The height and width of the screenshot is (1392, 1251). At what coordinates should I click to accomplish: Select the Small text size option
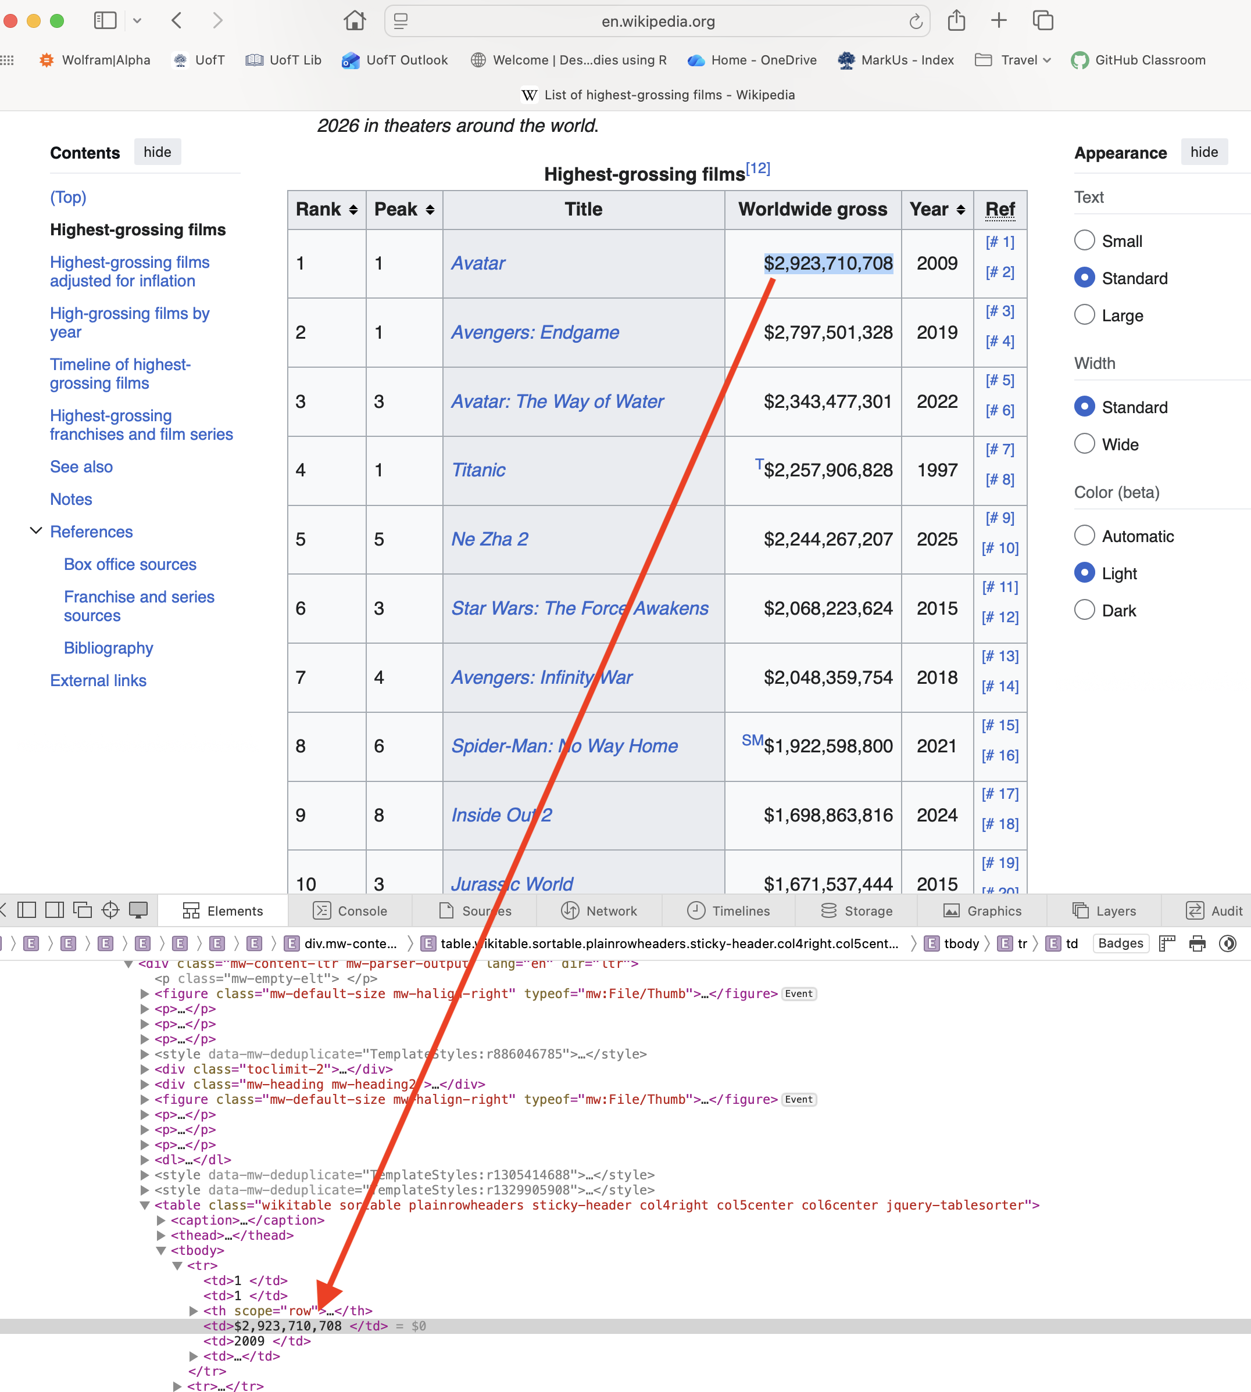point(1085,241)
